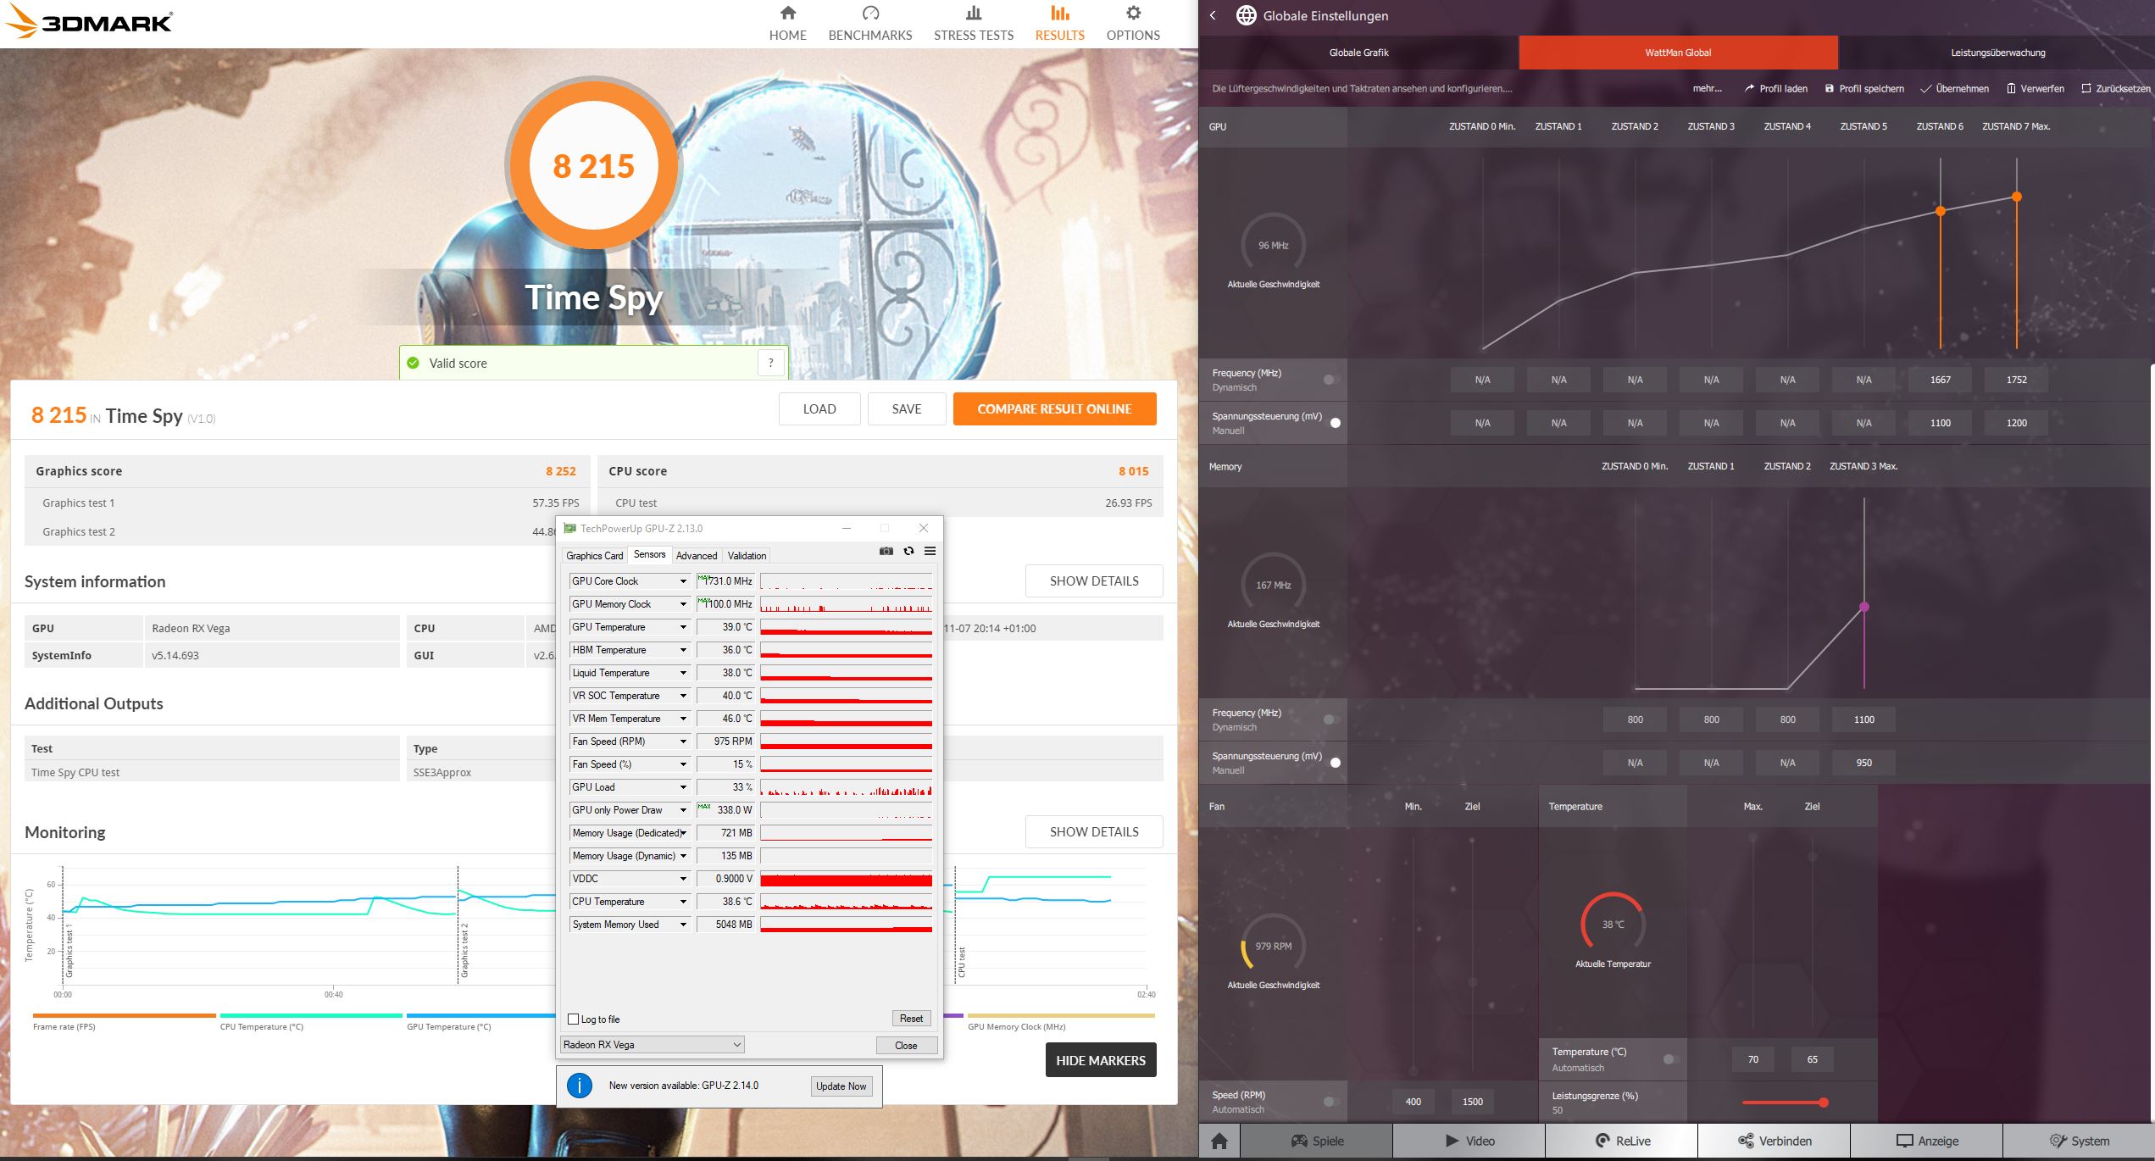Open the GPU-Z hamburger menu icon

[930, 551]
